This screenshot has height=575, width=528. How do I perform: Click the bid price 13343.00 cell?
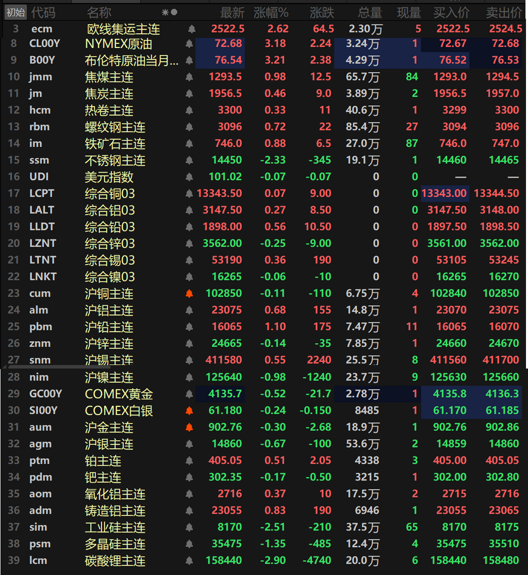coord(444,193)
